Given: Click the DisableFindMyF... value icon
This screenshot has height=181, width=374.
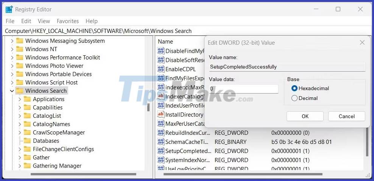Looking at the screenshot, I should tap(161, 51).
